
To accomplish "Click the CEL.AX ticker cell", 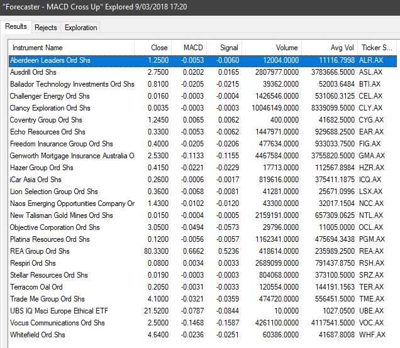I will (370, 96).
